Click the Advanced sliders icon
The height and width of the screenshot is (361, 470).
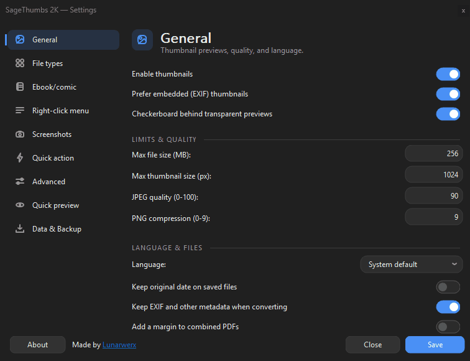coord(20,181)
